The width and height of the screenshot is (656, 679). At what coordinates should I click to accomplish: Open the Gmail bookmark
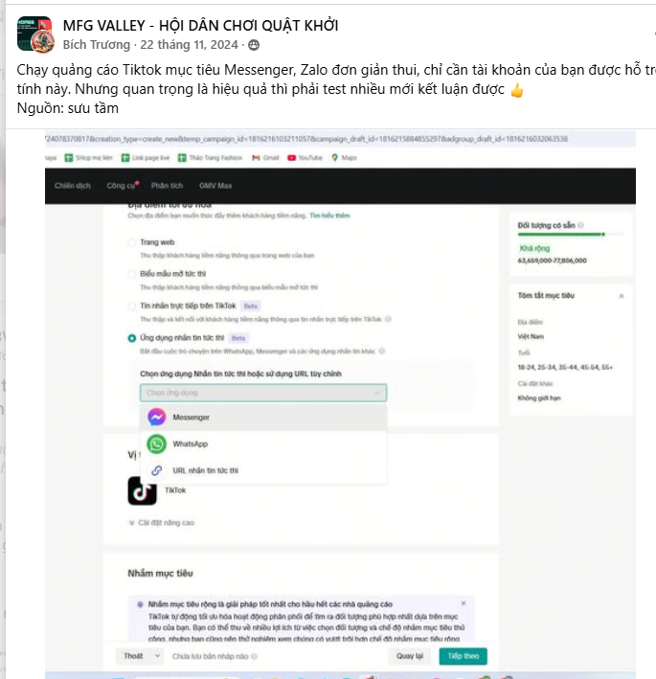coord(265,158)
